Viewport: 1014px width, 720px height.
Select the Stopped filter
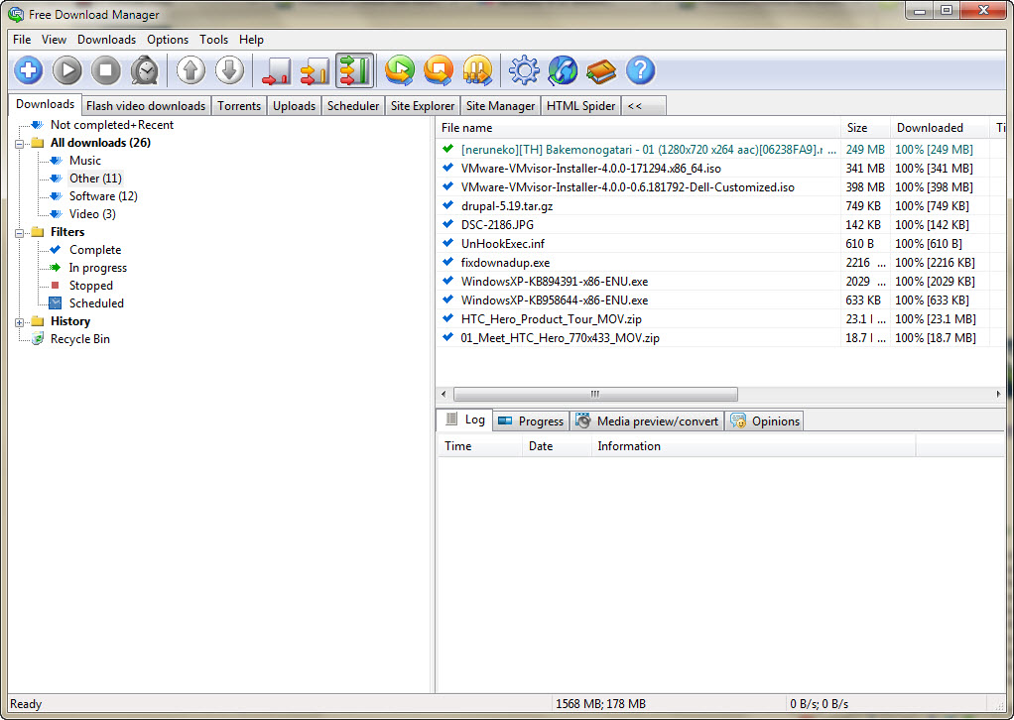(x=90, y=285)
